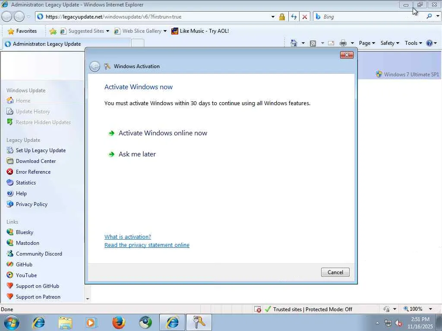Click Error Reference red X icon

10,172
